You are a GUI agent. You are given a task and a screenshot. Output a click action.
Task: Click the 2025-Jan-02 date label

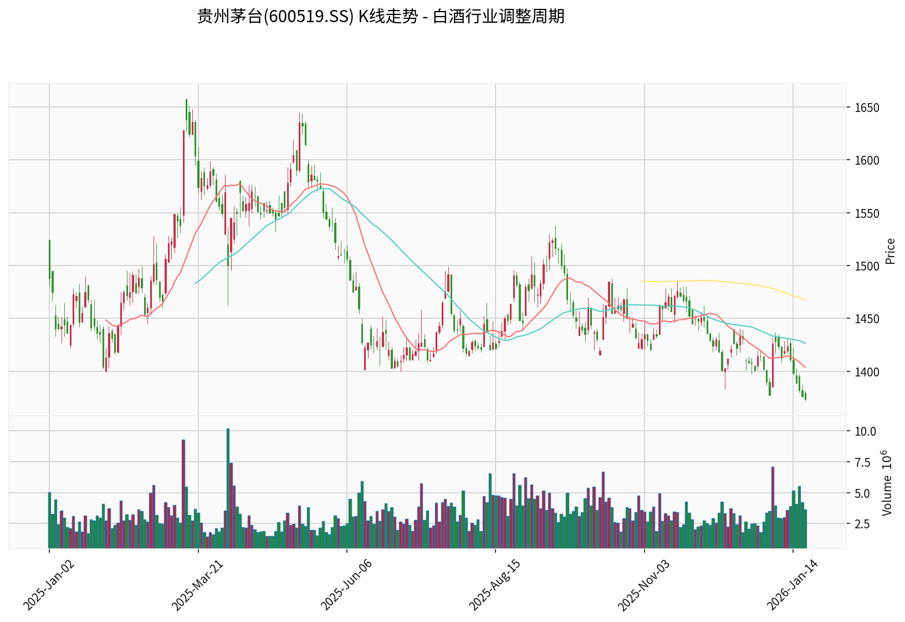click(49, 585)
